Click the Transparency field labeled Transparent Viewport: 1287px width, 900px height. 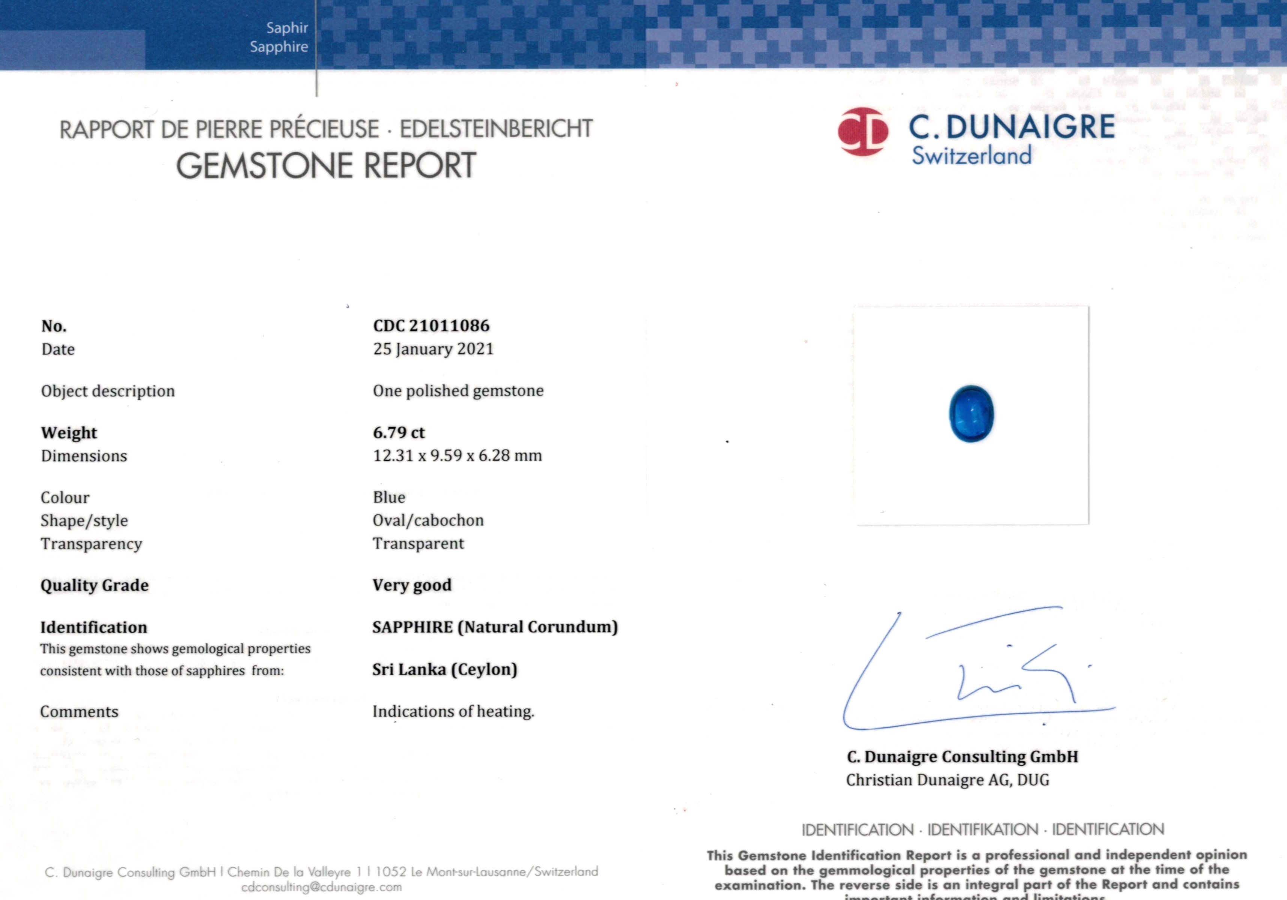coord(418,543)
